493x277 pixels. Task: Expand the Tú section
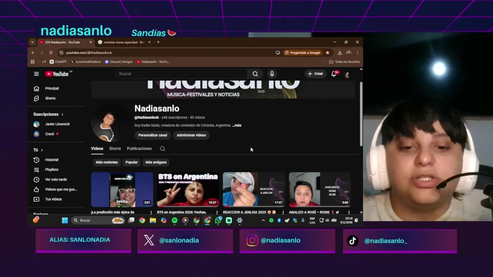coord(38,150)
